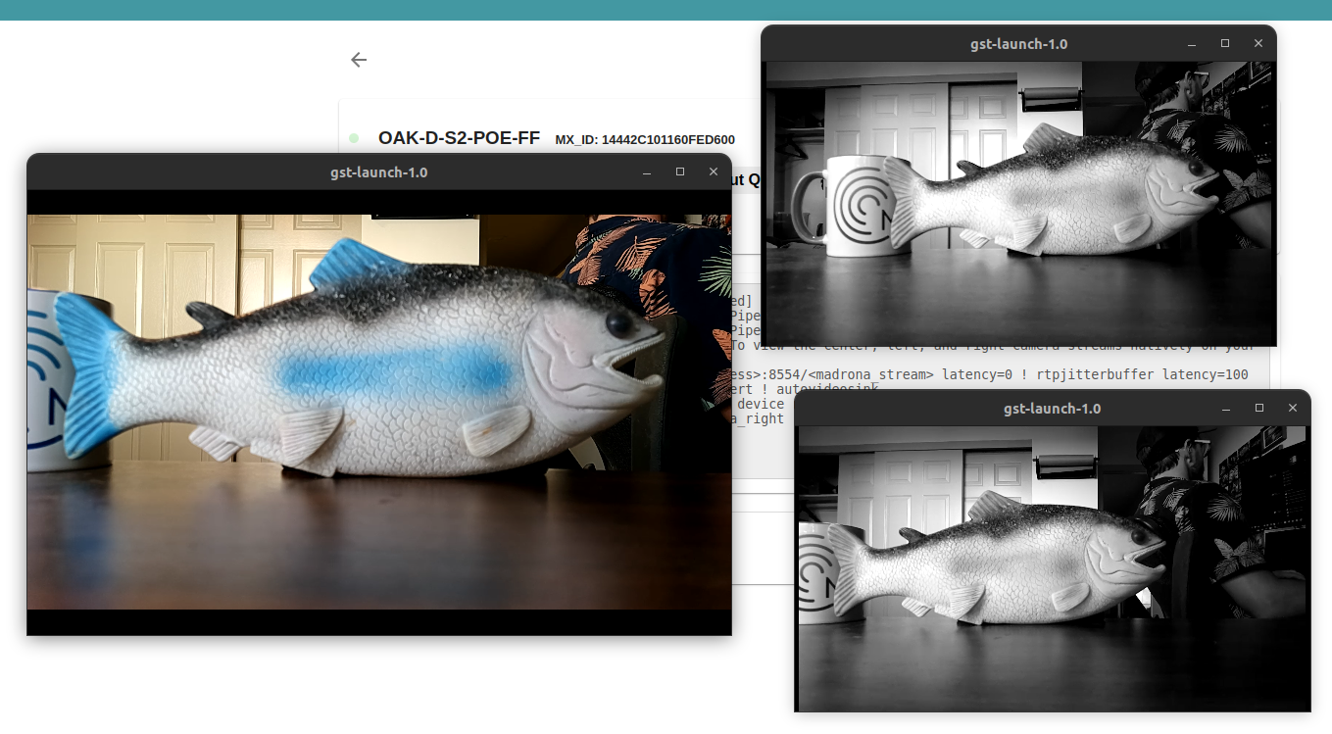1332x734 pixels.
Task: Maximize the color fish video window
Action: click(680, 172)
